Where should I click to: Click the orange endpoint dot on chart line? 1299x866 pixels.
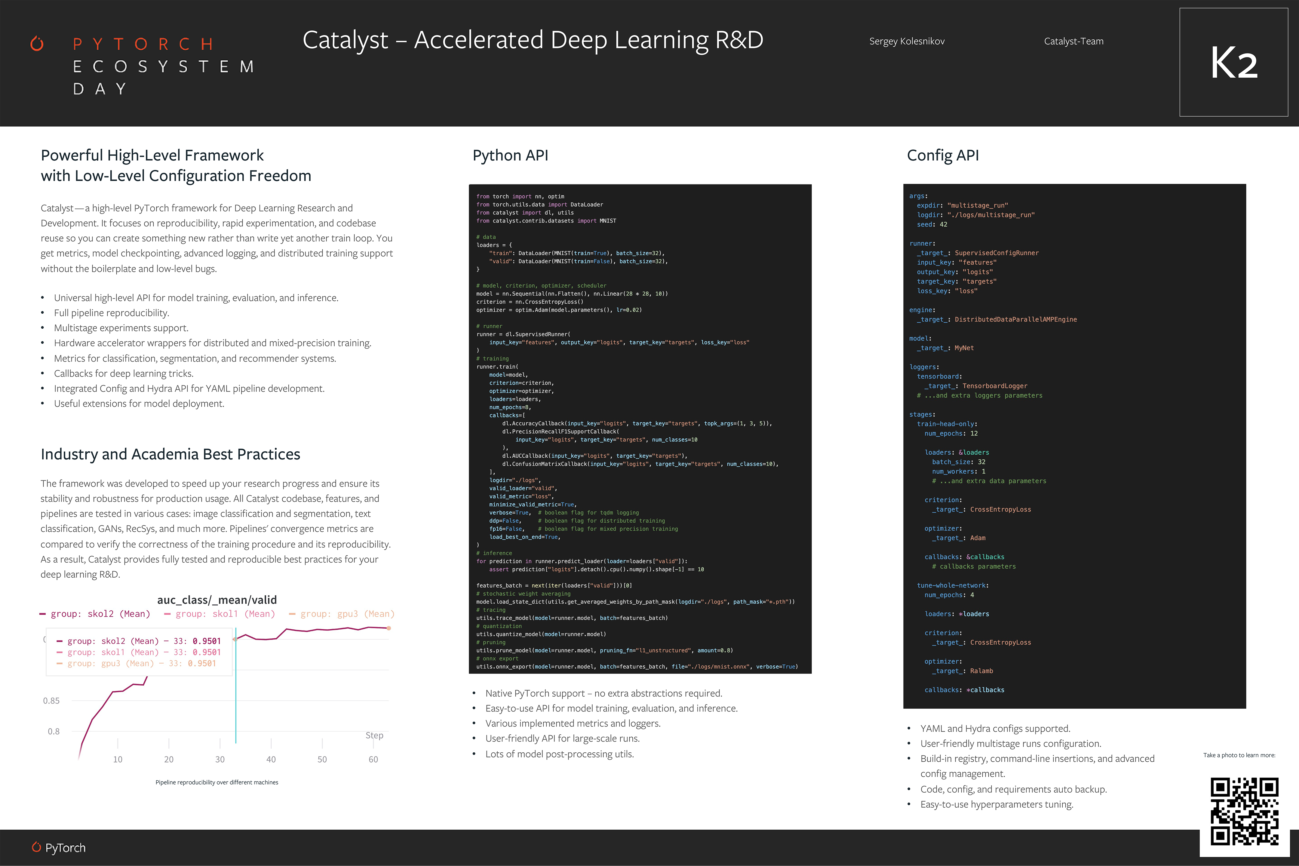(389, 628)
